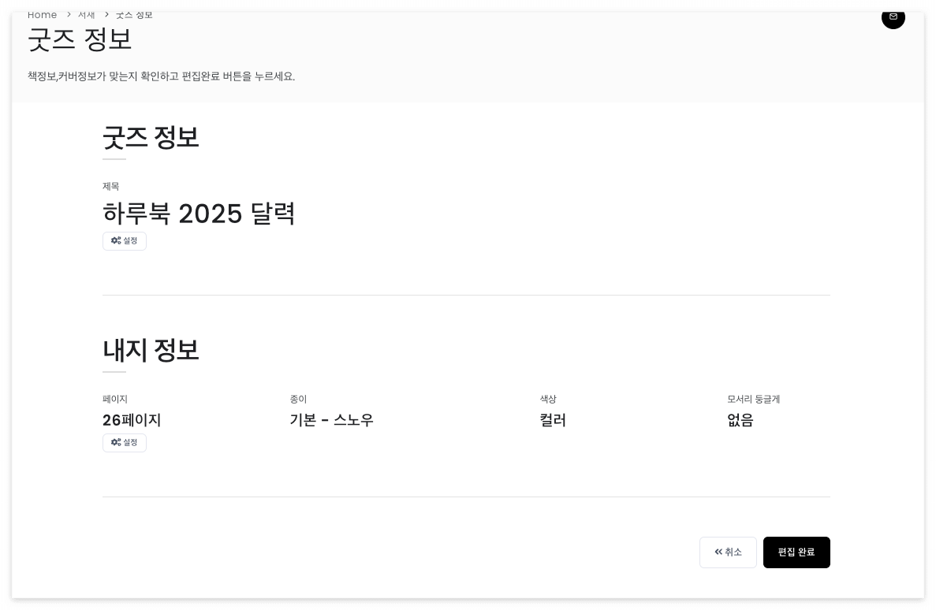Click the breadcrumb chevron right after 서재
This screenshot has height=610, width=936.
[x=107, y=15]
